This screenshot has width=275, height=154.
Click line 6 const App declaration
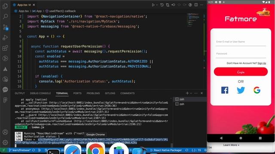(x=46, y=36)
